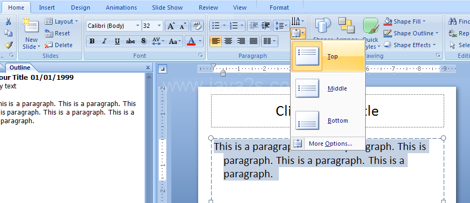Viewport: 470px width, 203px height.
Task: Open Line Spacing button
Action: pyautogui.click(x=281, y=26)
